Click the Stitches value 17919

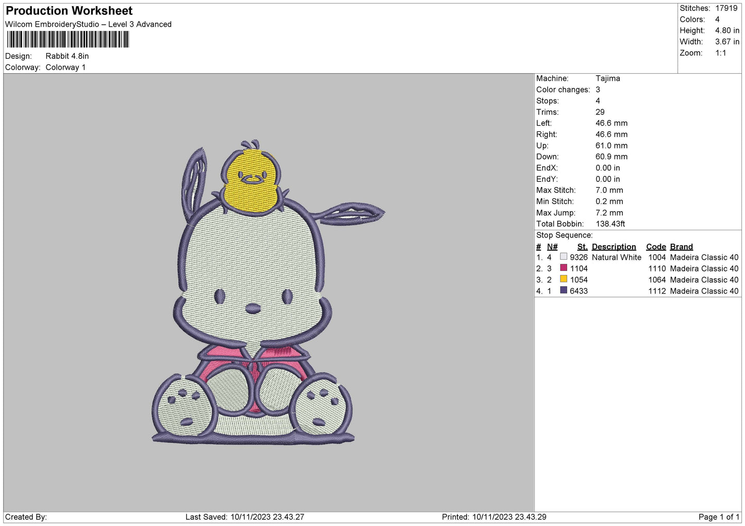726,8
